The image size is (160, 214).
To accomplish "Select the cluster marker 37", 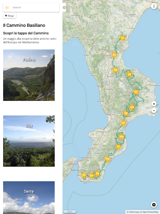I will click(122, 38).
